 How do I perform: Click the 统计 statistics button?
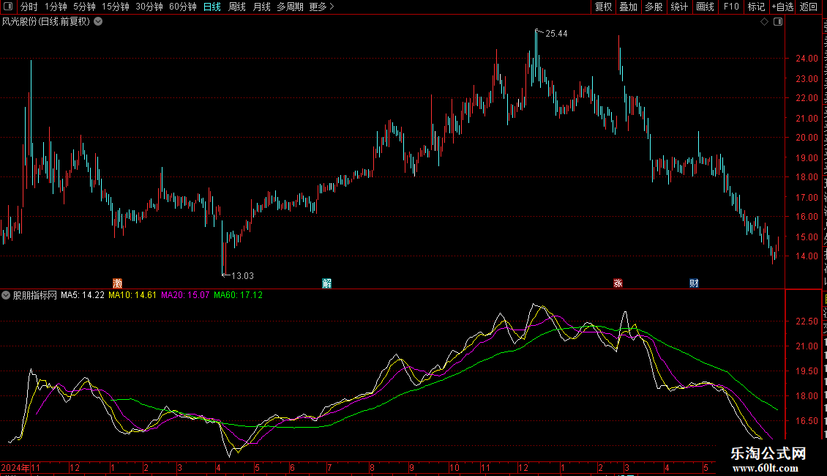click(x=679, y=7)
